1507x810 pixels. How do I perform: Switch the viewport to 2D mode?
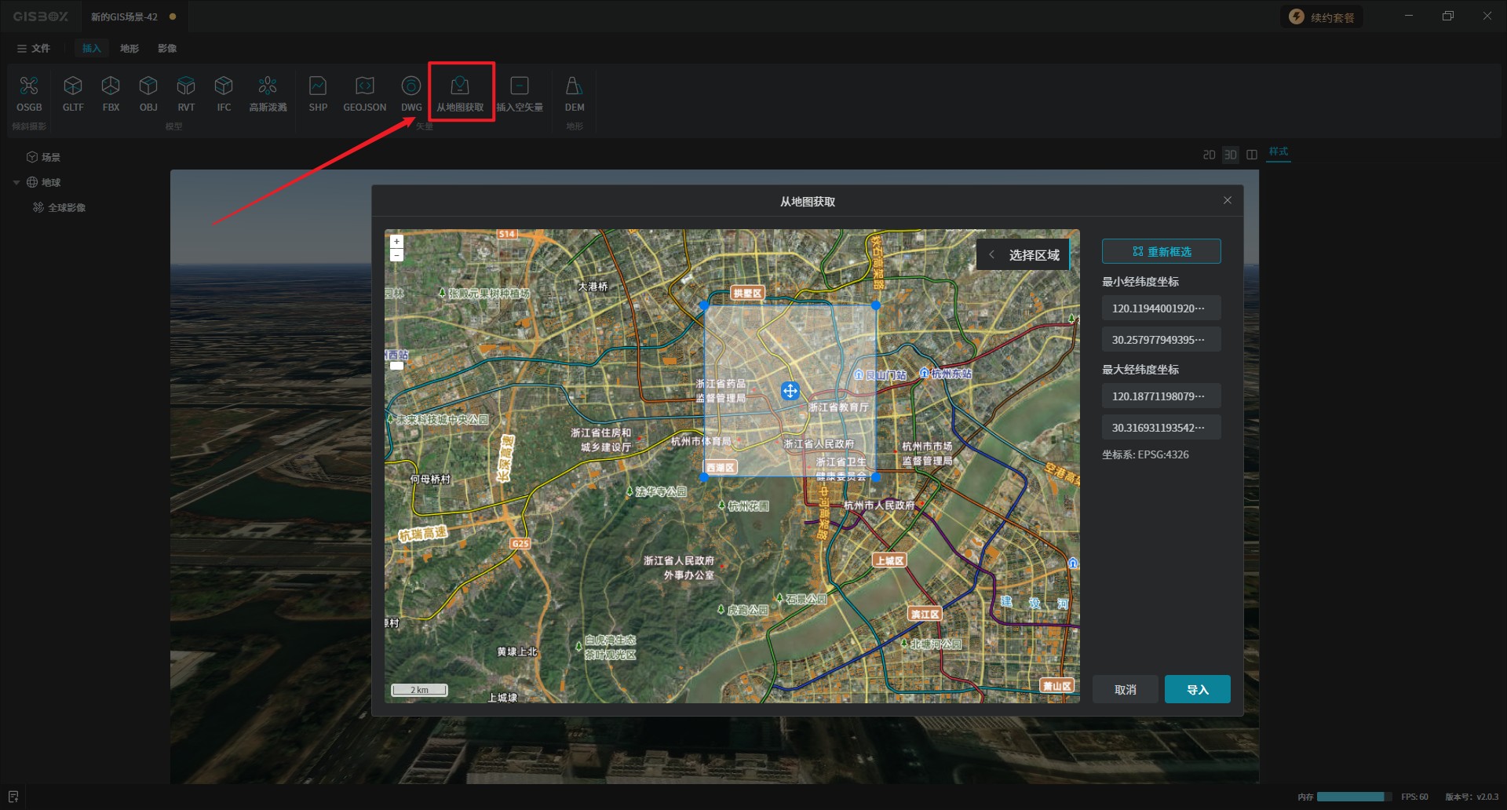[x=1209, y=155]
